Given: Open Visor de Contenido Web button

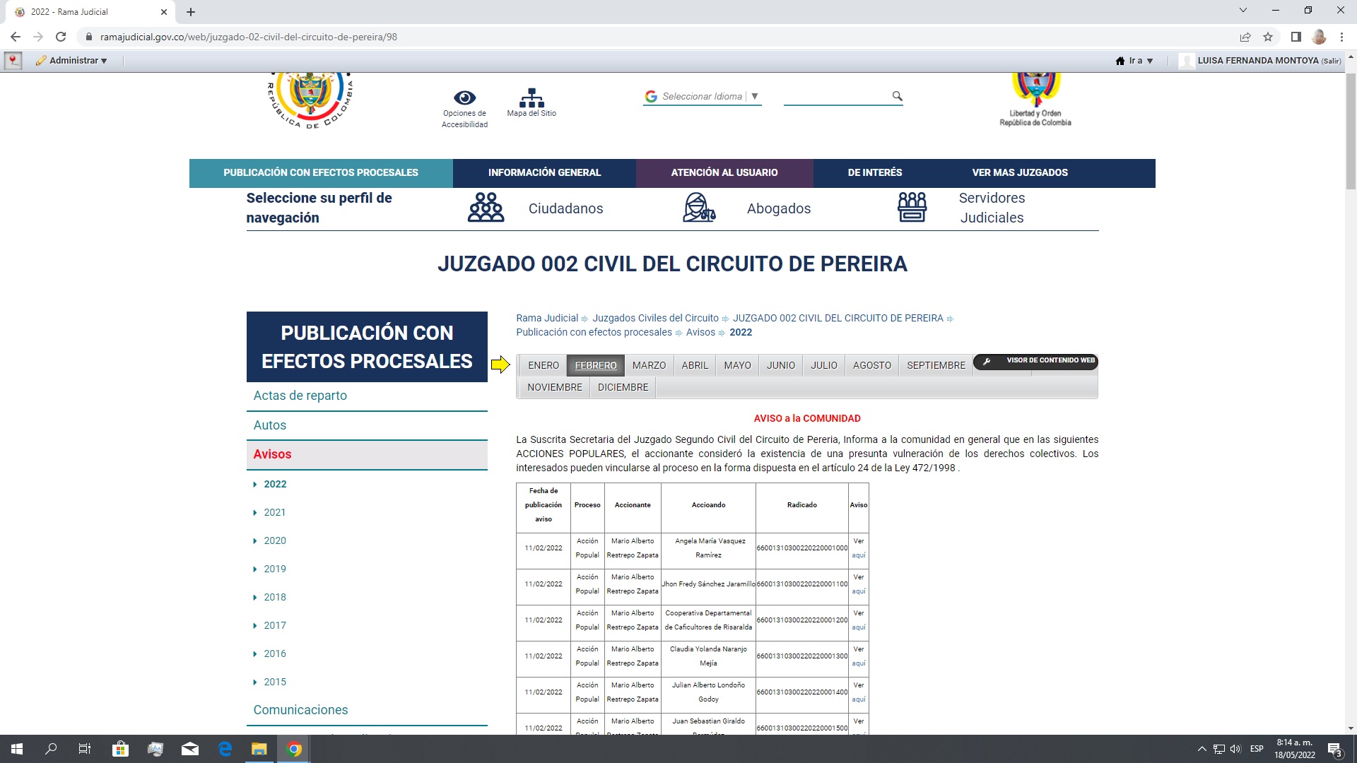Looking at the screenshot, I should click(1035, 360).
